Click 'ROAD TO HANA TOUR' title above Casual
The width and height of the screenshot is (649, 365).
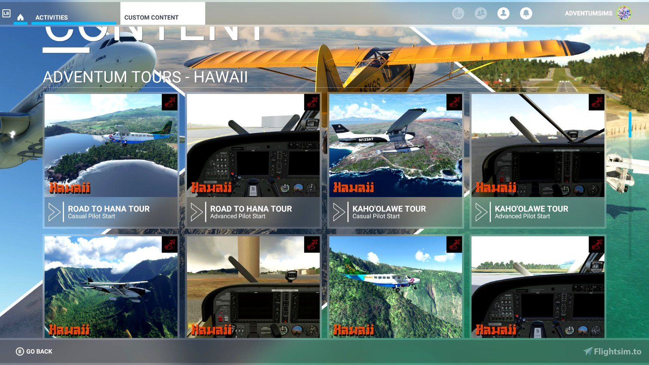coord(109,209)
